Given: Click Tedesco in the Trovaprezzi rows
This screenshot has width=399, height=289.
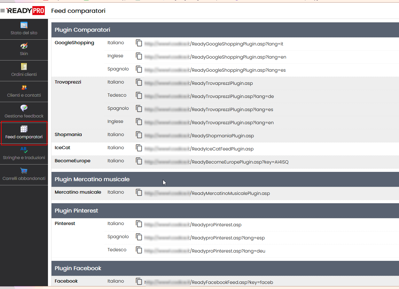Looking at the screenshot, I should click(x=117, y=95).
